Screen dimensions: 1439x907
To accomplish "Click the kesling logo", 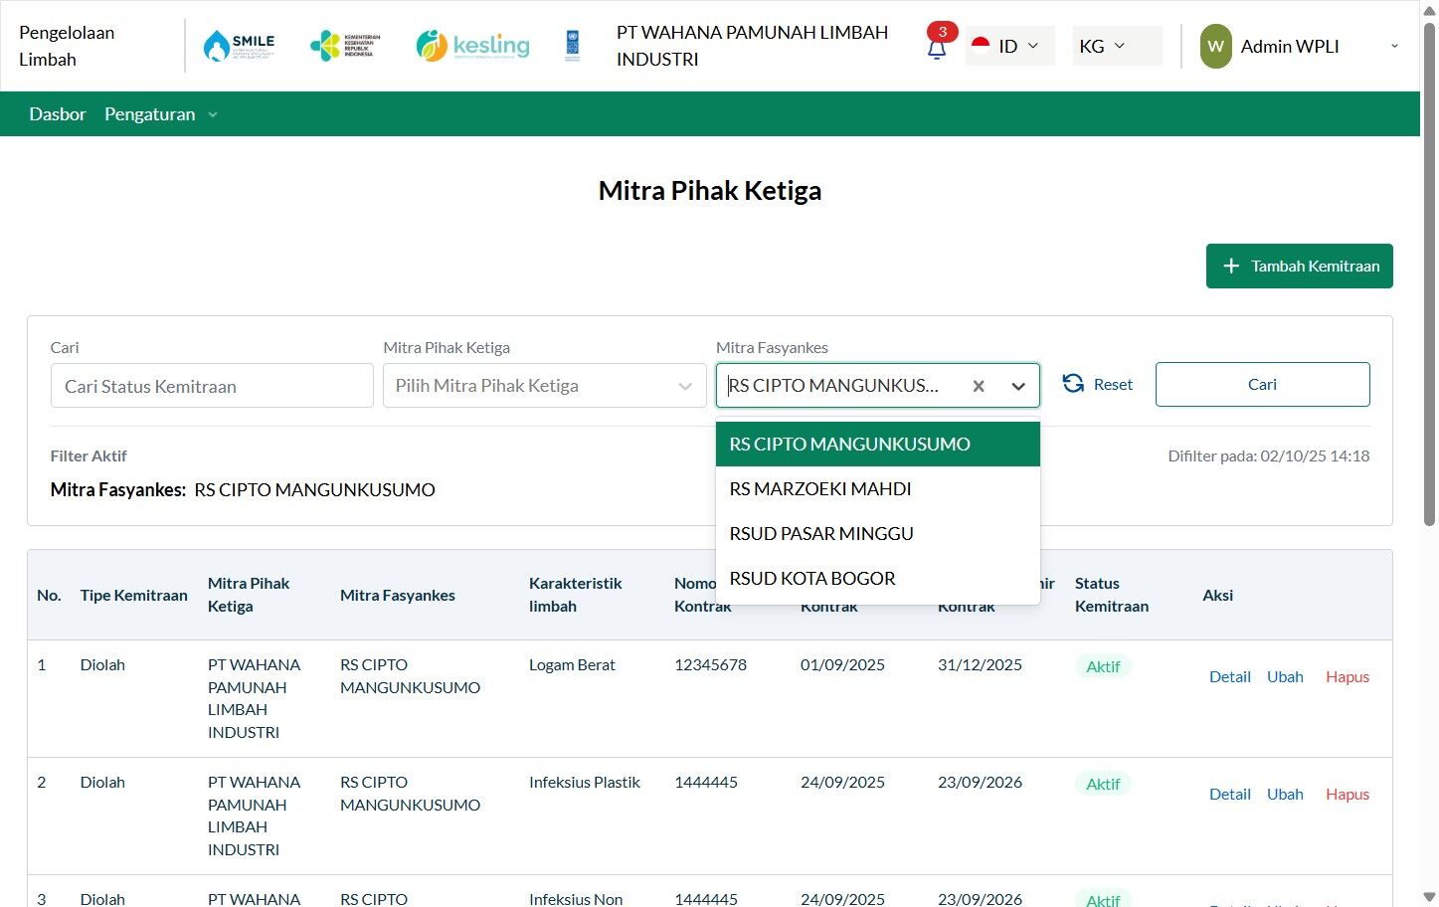I will pos(472,46).
